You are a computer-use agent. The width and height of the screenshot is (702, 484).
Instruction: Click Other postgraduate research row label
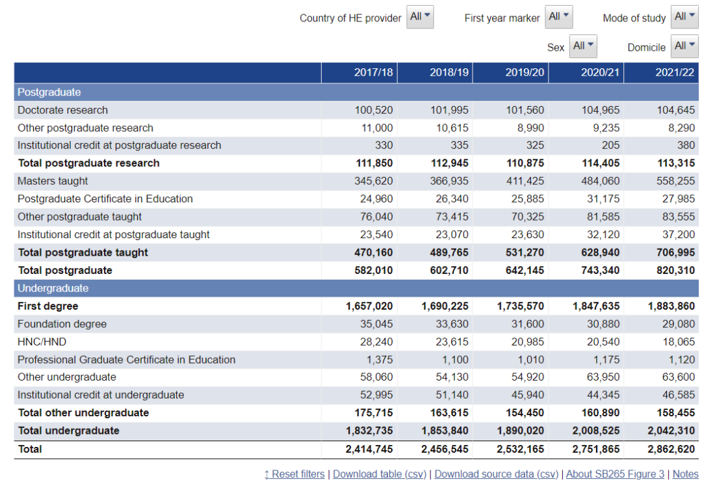86,128
